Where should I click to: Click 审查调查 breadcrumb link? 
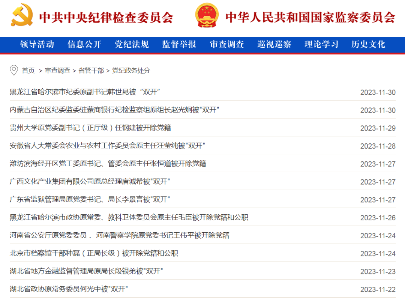(58, 71)
